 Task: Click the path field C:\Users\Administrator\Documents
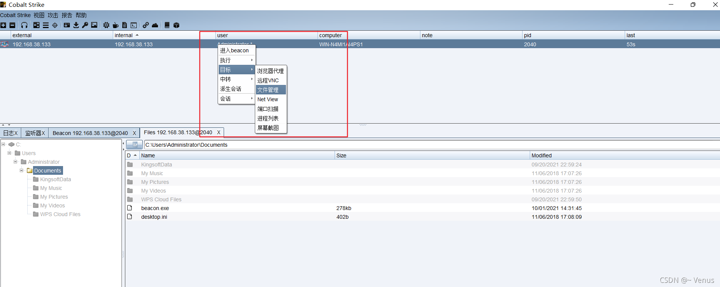tap(432, 144)
